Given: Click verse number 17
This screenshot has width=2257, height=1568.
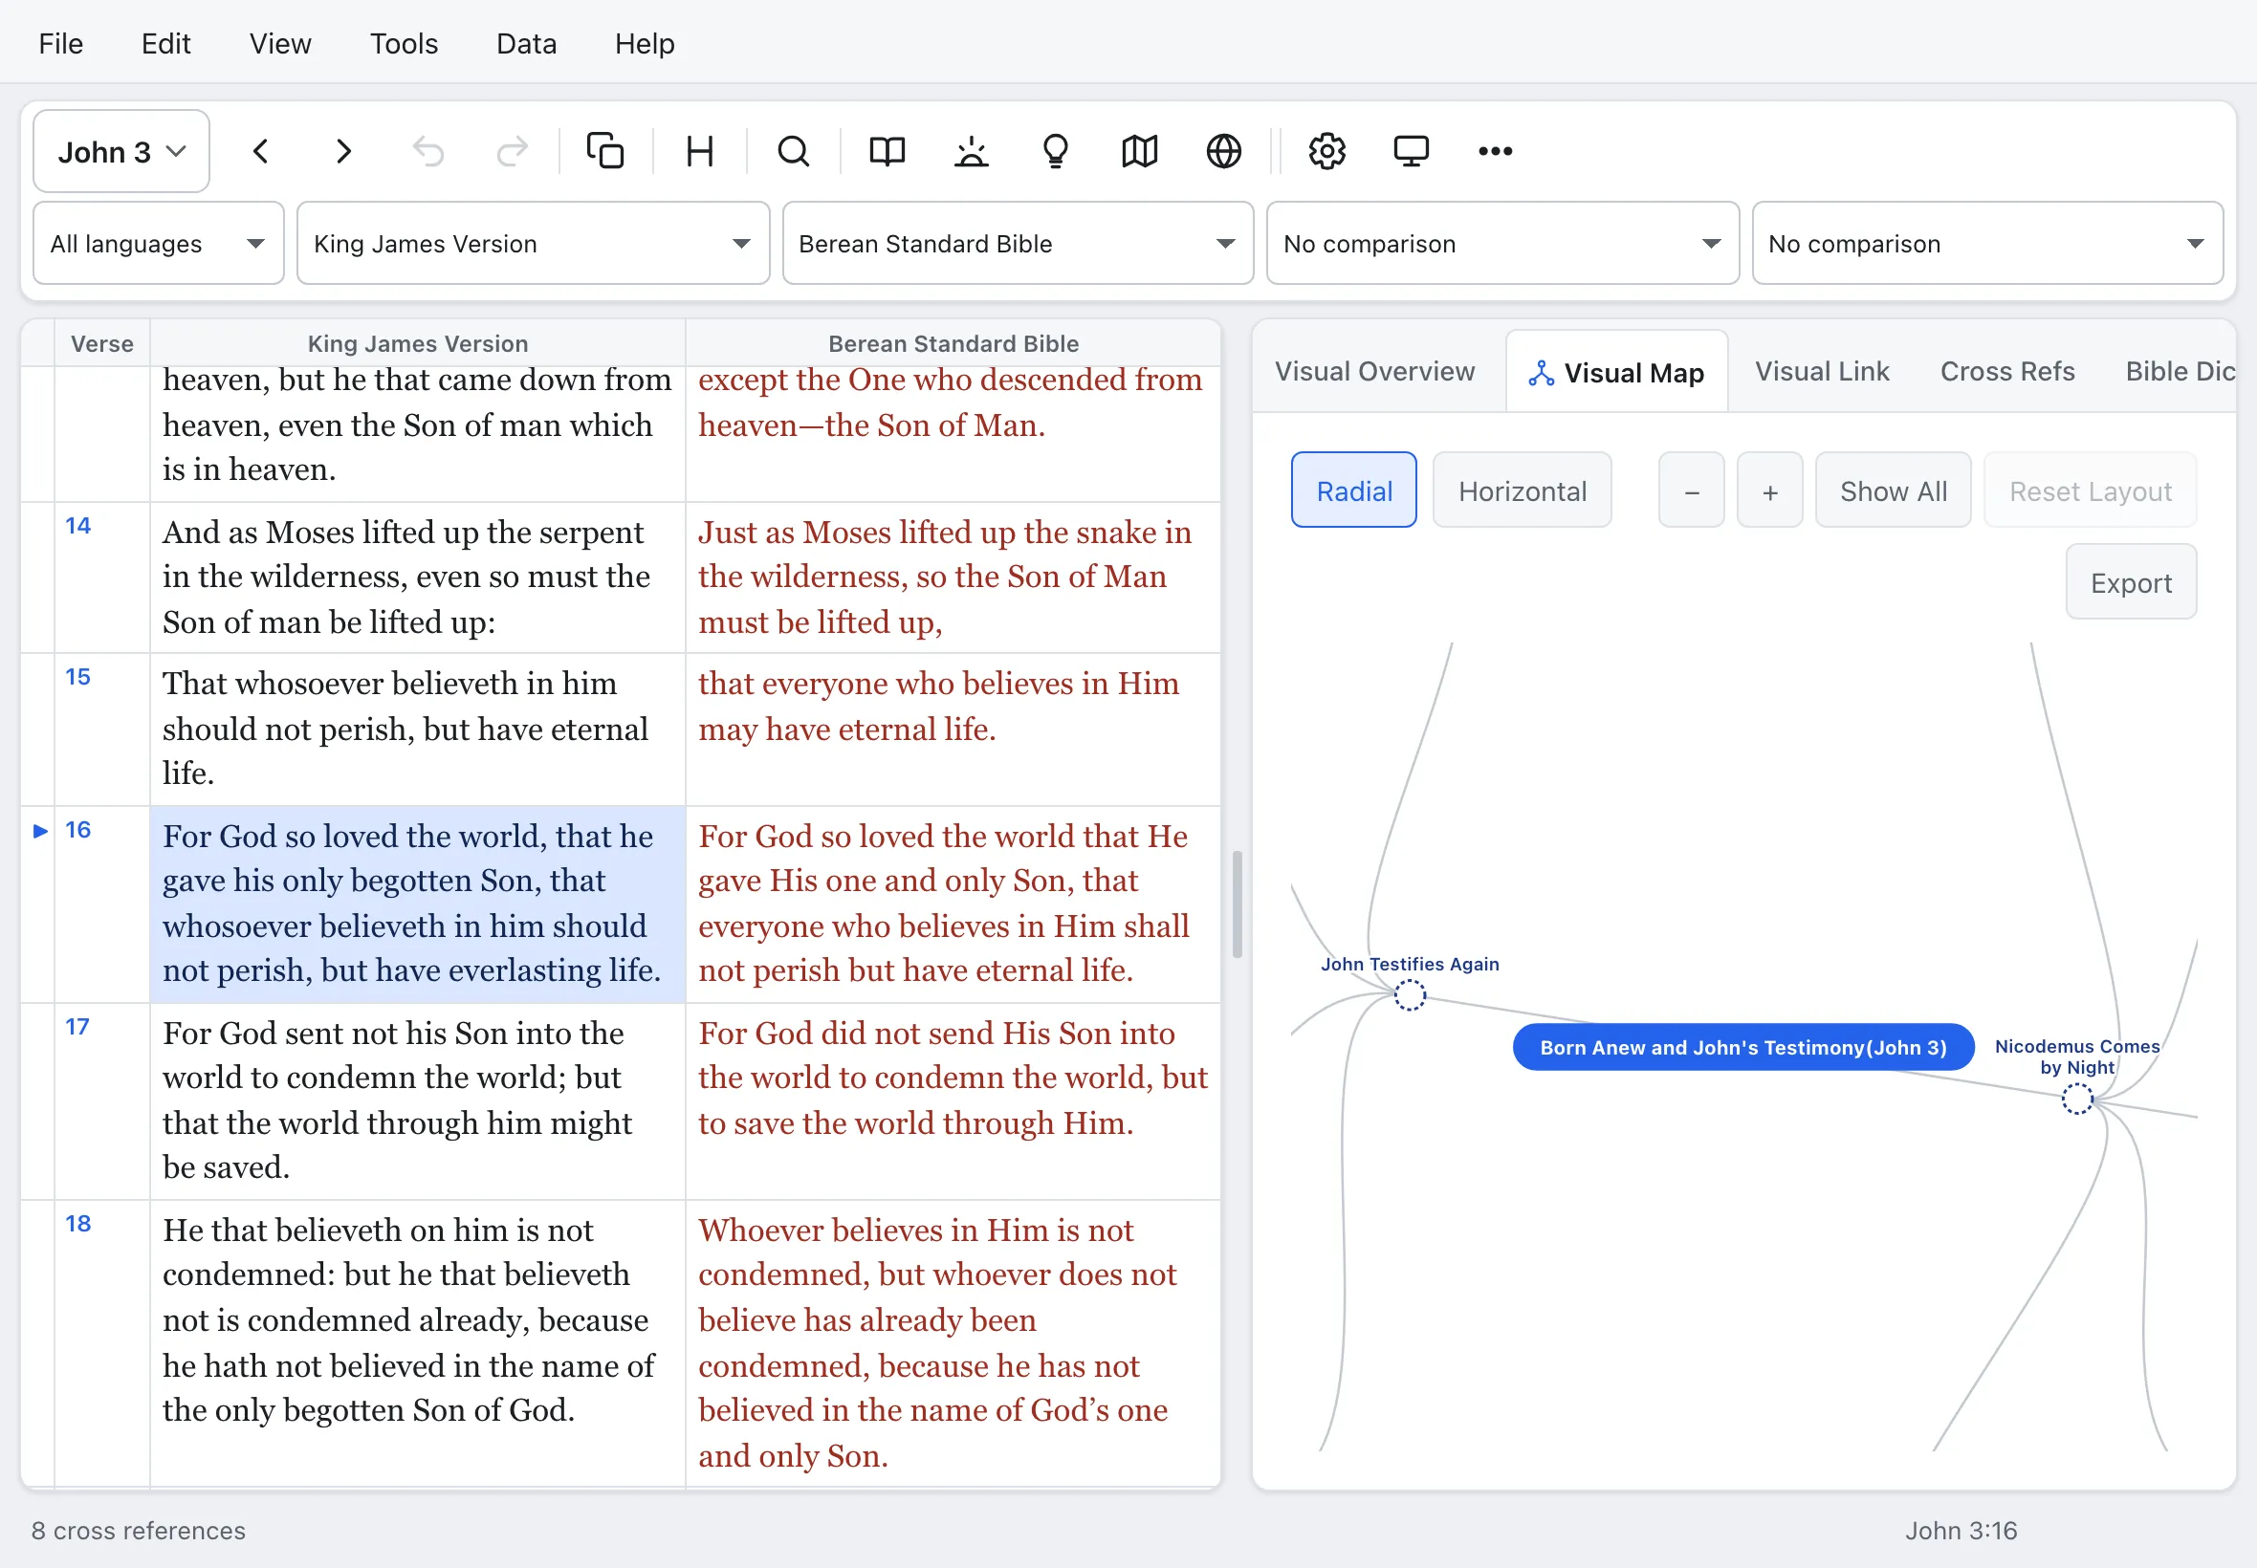Looking at the screenshot, I should [77, 1027].
